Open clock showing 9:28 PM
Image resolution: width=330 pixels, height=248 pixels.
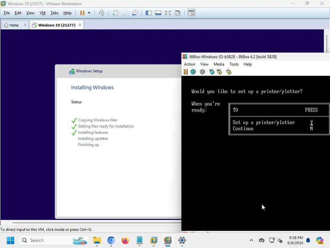(x=295, y=240)
